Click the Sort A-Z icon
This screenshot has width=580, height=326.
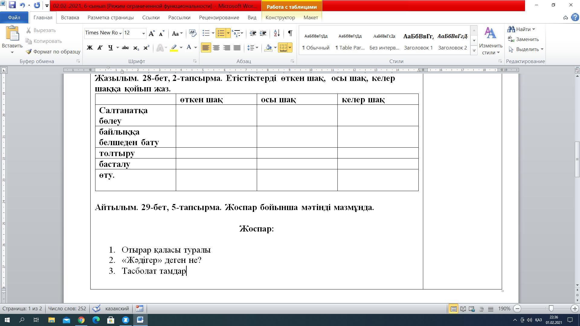pos(276,33)
